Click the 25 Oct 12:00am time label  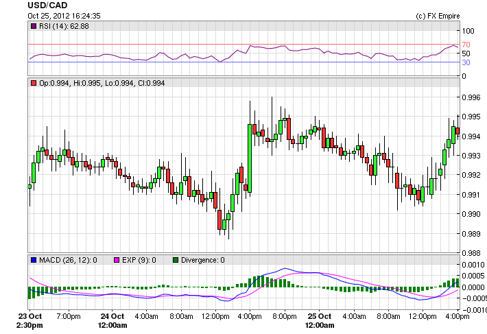319,321
